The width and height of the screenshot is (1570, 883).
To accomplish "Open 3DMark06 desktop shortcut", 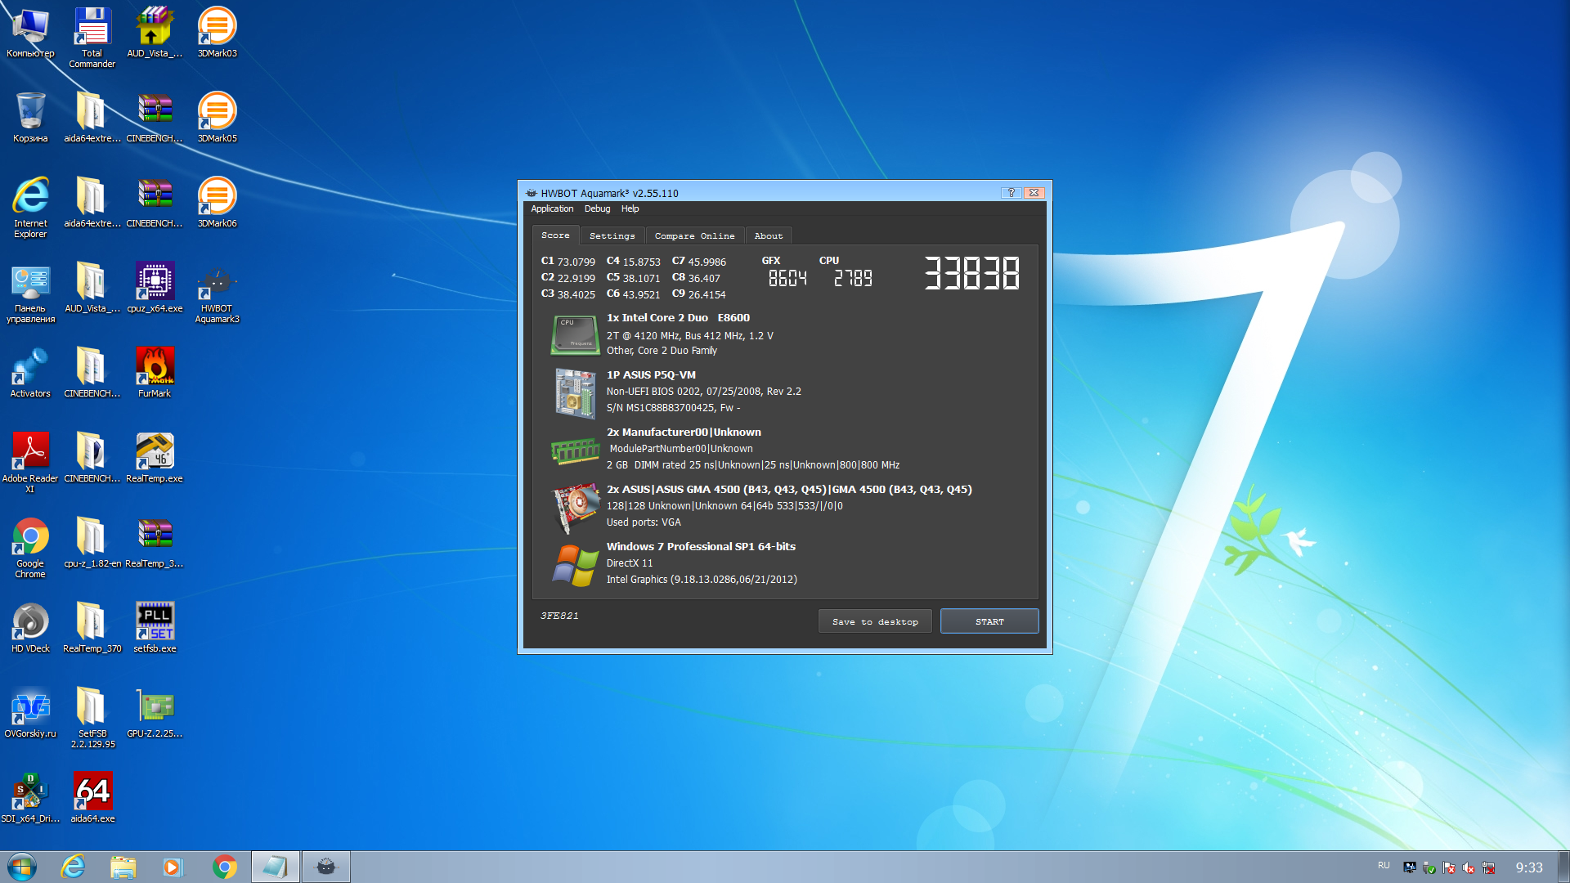I will coord(217,203).
